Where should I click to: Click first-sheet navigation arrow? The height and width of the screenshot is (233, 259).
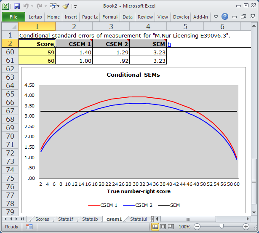5,219
